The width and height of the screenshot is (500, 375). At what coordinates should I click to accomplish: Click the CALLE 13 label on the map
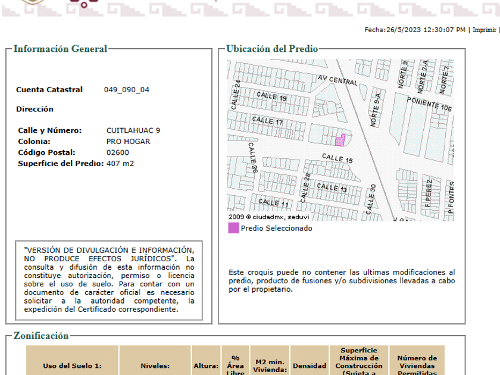332,187
